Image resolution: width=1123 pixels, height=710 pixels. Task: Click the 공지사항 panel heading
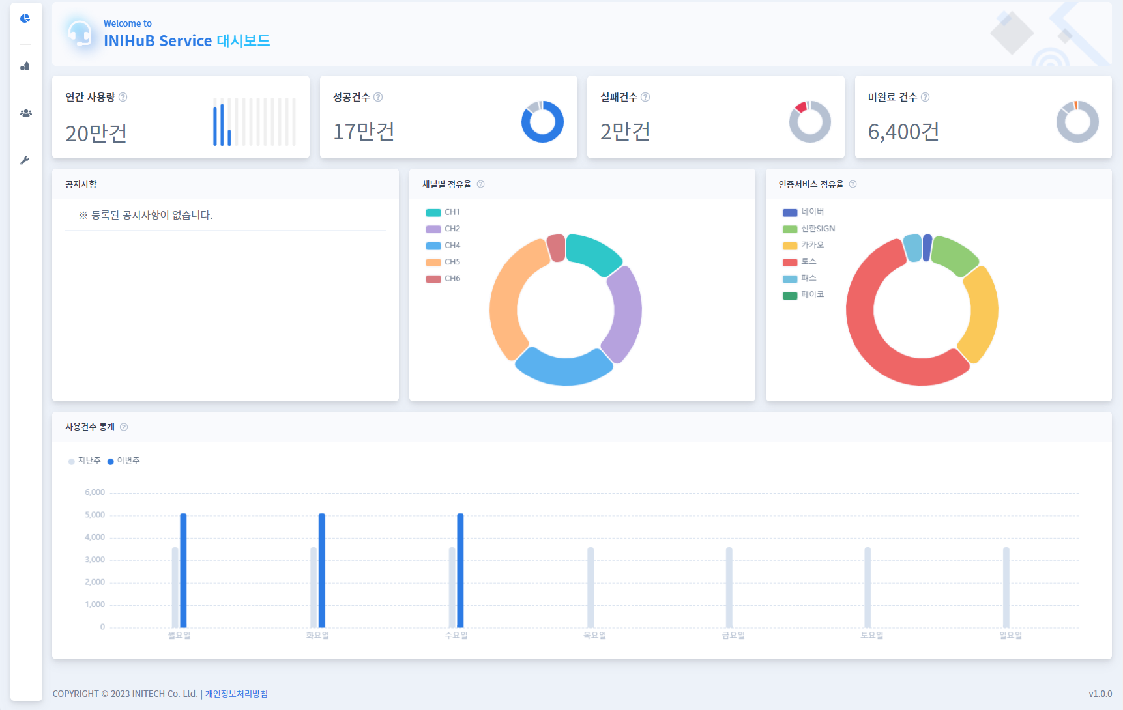click(x=81, y=184)
